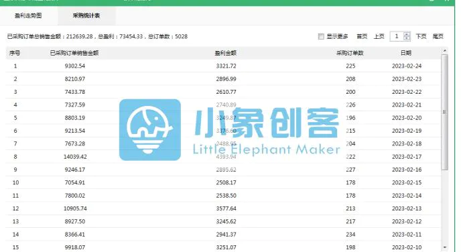Select date cell 2023-02-16
469x252 pixels.
pos(407,170)
